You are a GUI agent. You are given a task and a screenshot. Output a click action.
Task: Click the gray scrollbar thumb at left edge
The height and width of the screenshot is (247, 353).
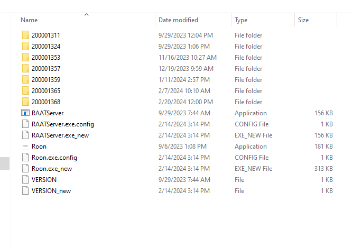click(x=5, y=163)
